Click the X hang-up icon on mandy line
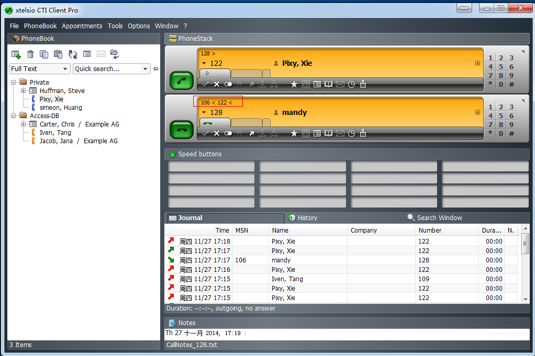This screenshot has width=535, height=356. 217,133
